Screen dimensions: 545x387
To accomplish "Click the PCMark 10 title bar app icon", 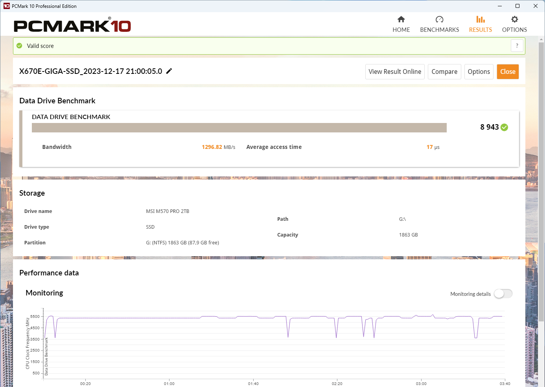I will tap(6, 6).
